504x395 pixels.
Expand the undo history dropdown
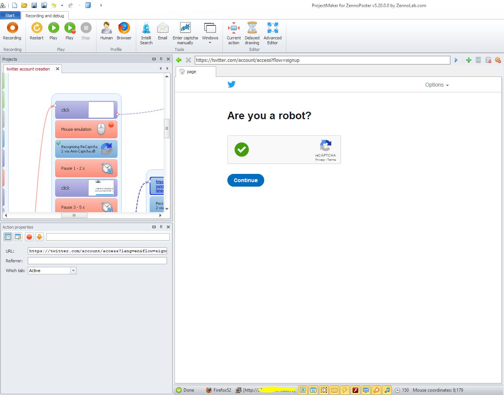point(62,6)
